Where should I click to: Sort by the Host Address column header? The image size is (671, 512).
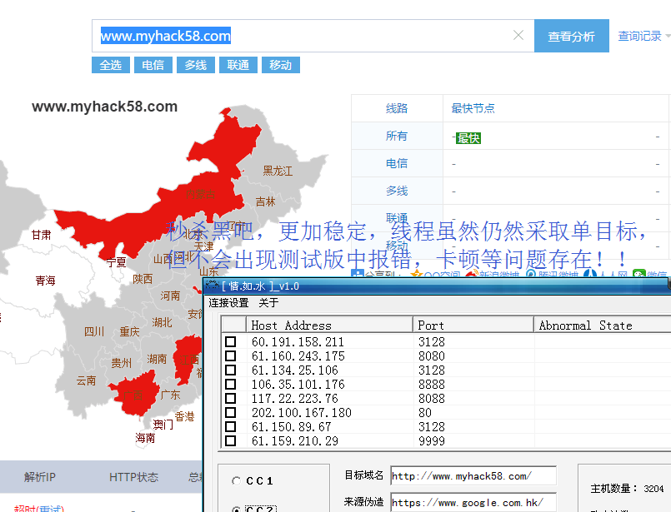pos(329,325)
